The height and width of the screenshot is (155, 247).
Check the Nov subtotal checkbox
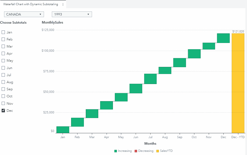(3, 103)
